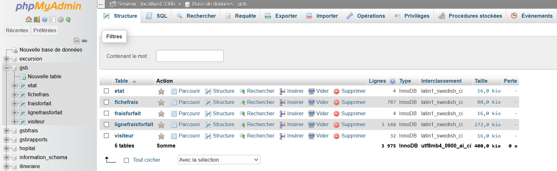Click the green reload navigation icon
557x171 pixels.
pos(68,20)
